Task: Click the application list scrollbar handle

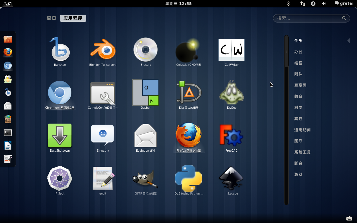Action: 286,51
